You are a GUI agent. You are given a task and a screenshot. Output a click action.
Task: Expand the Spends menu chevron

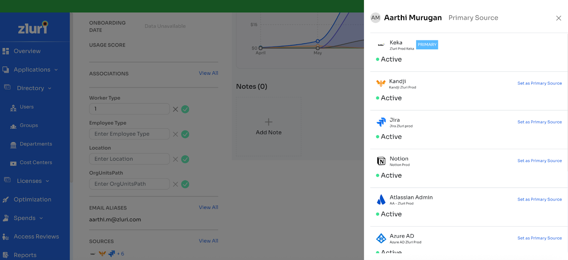tap(41, 218)
